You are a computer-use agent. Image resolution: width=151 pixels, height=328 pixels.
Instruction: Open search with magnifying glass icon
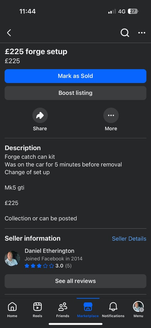[x=125, y=33]
